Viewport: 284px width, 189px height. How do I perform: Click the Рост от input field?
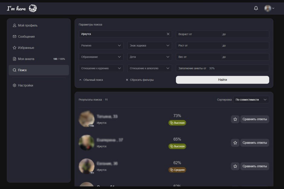pyautogui.click(x=198, y=46)
